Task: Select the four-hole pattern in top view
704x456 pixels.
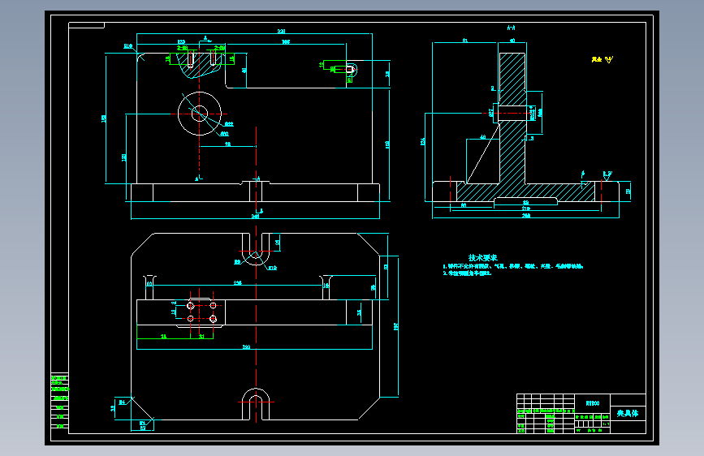Action: point(201,312)
